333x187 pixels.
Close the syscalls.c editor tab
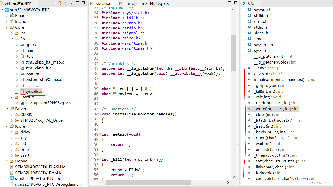pyautogui.click(x=114, y=4)
